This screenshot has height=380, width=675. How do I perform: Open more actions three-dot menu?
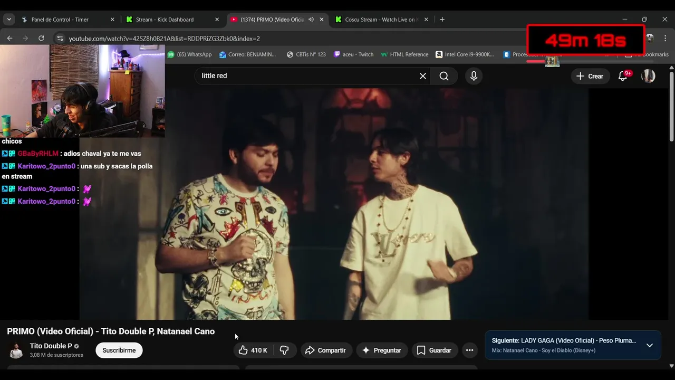470,350
